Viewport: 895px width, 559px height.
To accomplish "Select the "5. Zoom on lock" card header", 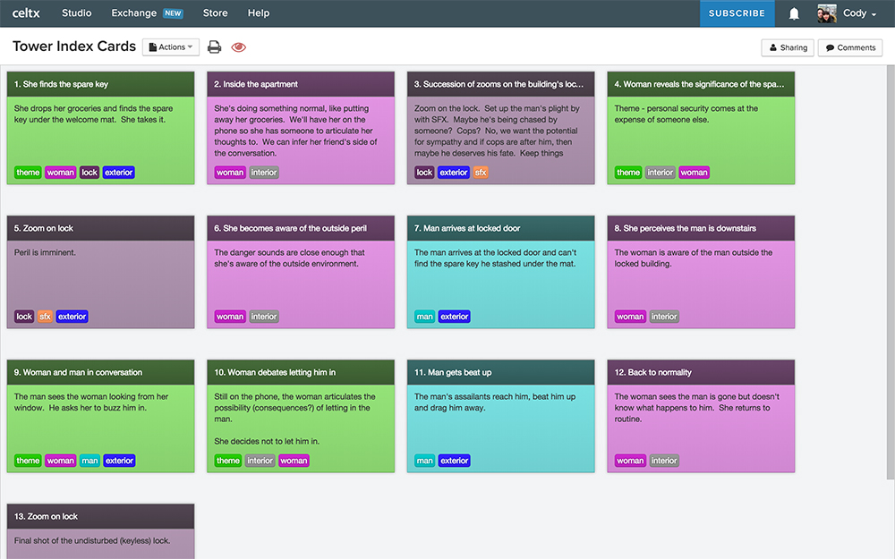I will [100, 228].
